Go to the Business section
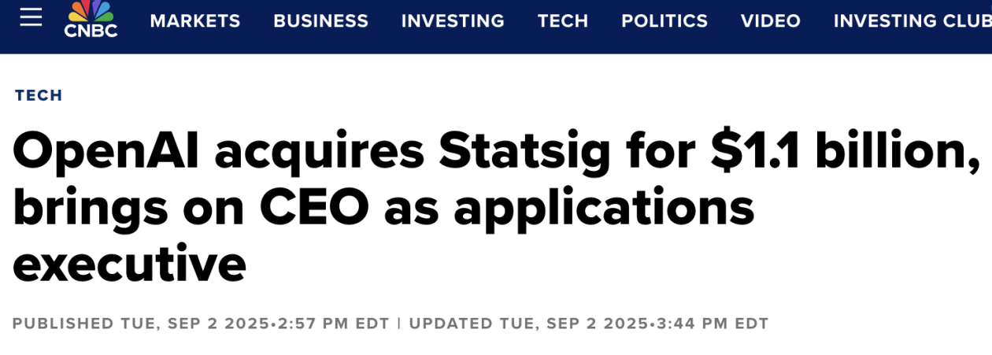992x355 pixels. (x=320, y=21)
